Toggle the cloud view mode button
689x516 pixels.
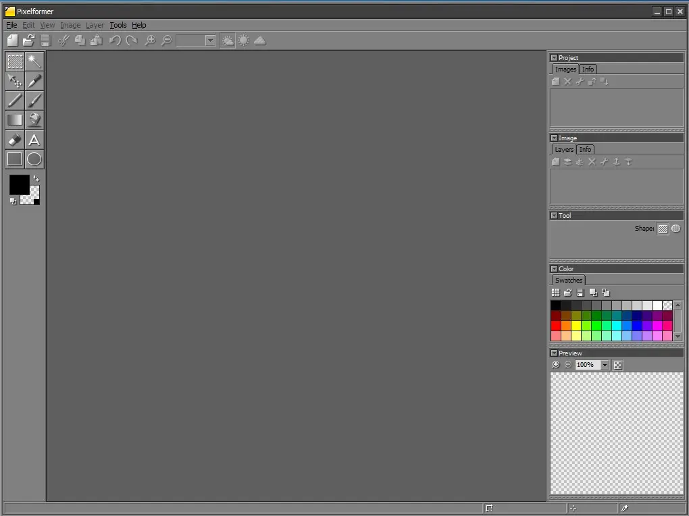pos(259,40)
